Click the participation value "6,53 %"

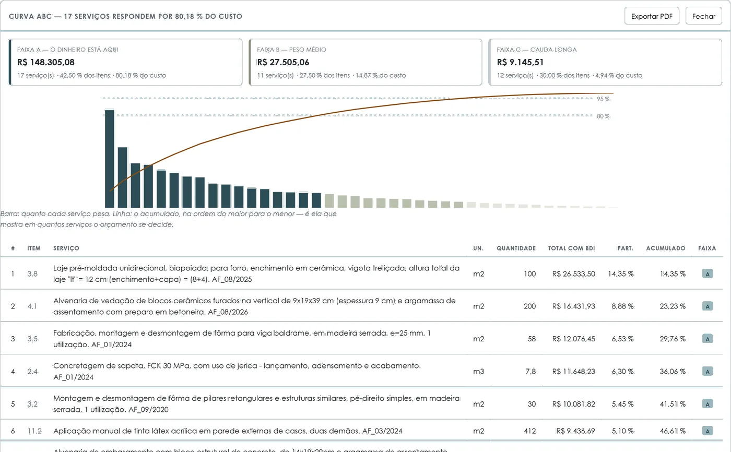pos(622,339)
